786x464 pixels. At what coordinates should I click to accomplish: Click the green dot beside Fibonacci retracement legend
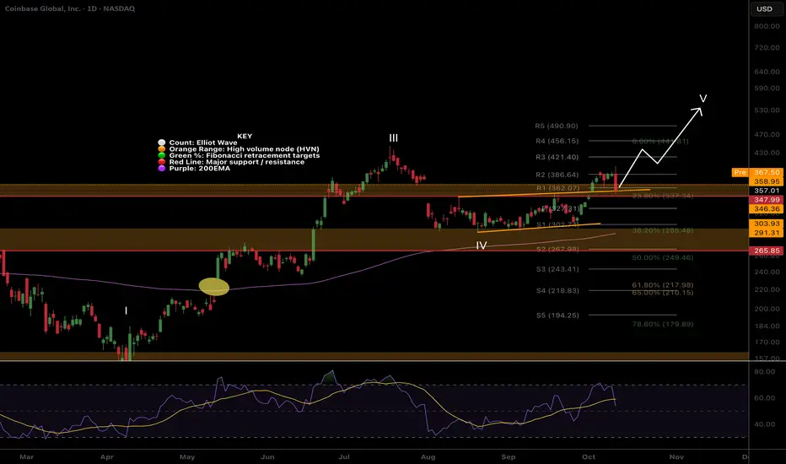(161, 155)
